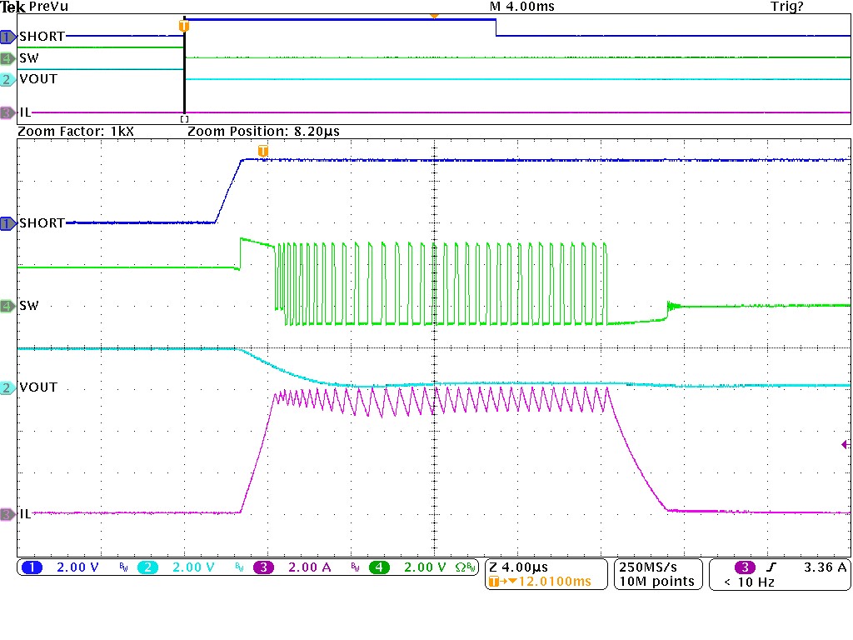853x640 pixels.
Task: Select the Channel 3 IL badge icon
Action: click(7, 514)
